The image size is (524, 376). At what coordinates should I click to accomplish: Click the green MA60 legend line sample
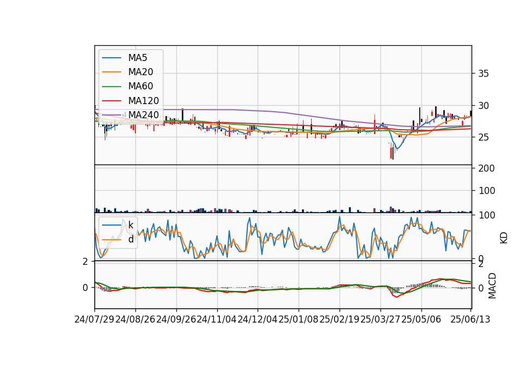click(111, 87)
